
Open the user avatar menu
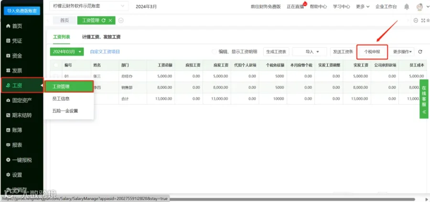(x=419, y=7)
